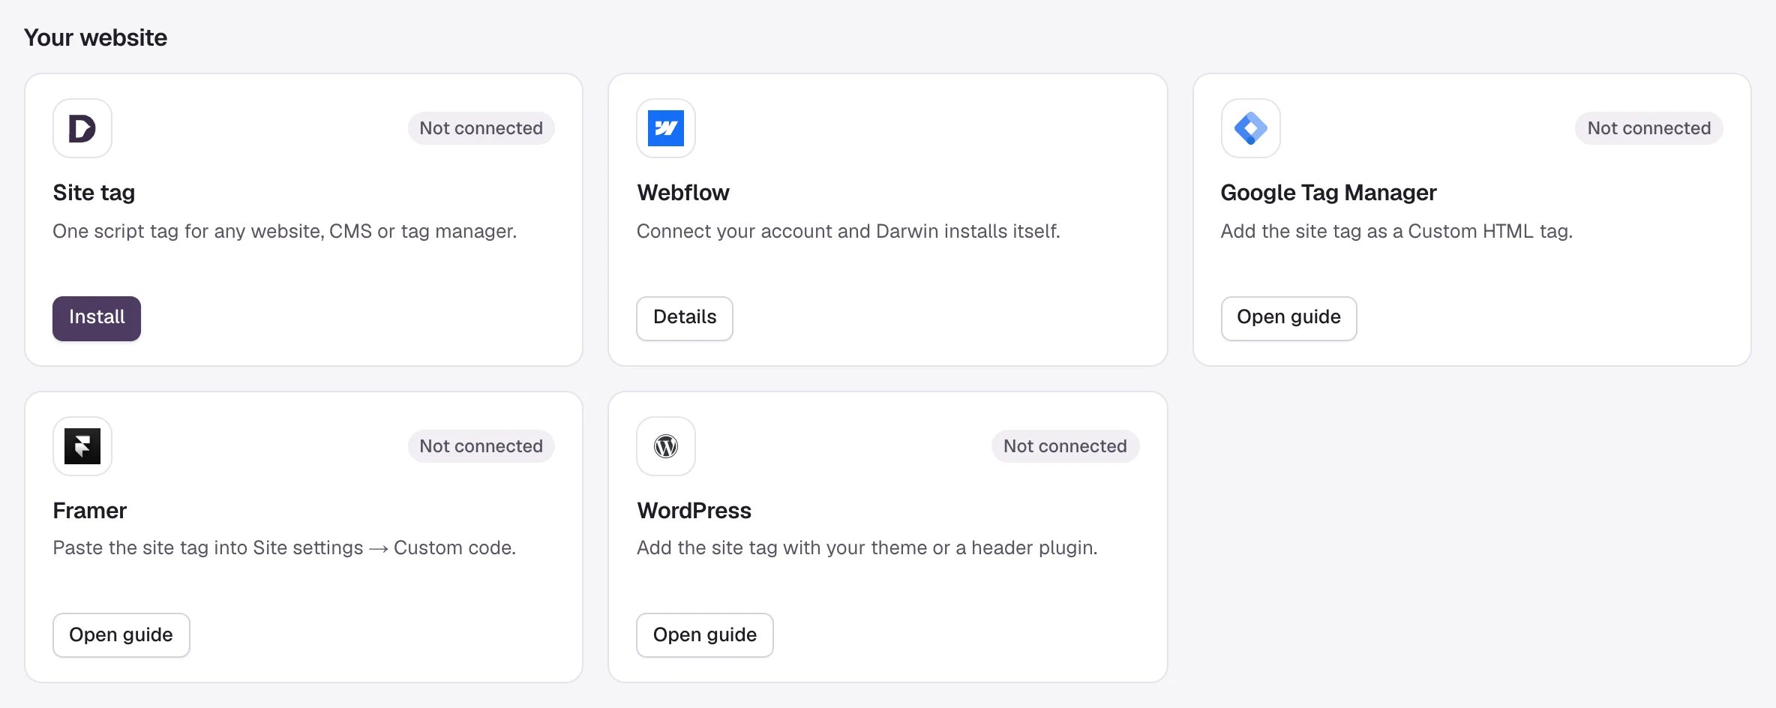Image resolution: width=1776 pixels, height=708 pixels.
Task: Open guide for WordPress
Action: pyautogui.click(x=705, y=635)
